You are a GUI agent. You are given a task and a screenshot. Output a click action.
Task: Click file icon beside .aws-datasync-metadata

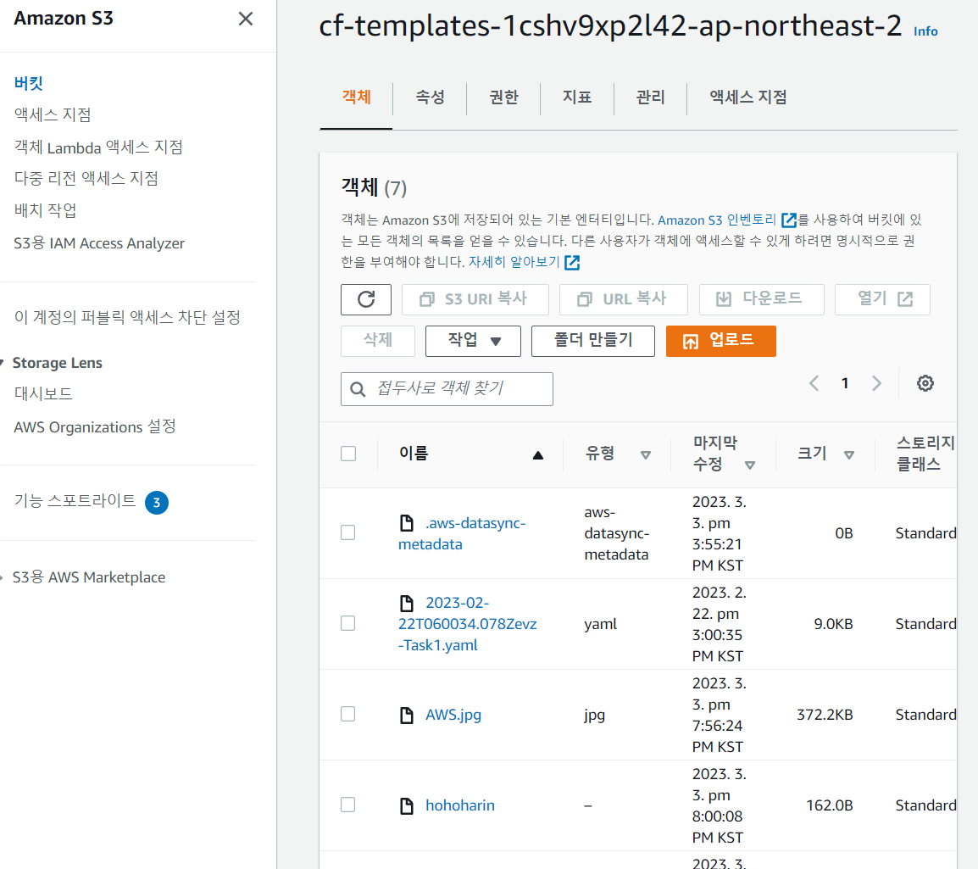[407, 523]
